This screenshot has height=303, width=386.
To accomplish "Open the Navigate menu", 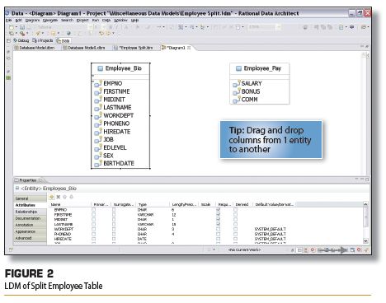I will (x=50, y=21).
